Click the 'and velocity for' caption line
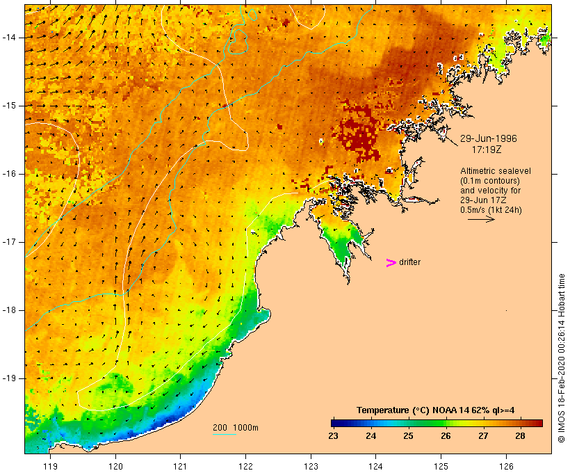This screenshot has width=570, height=473. 490,191
